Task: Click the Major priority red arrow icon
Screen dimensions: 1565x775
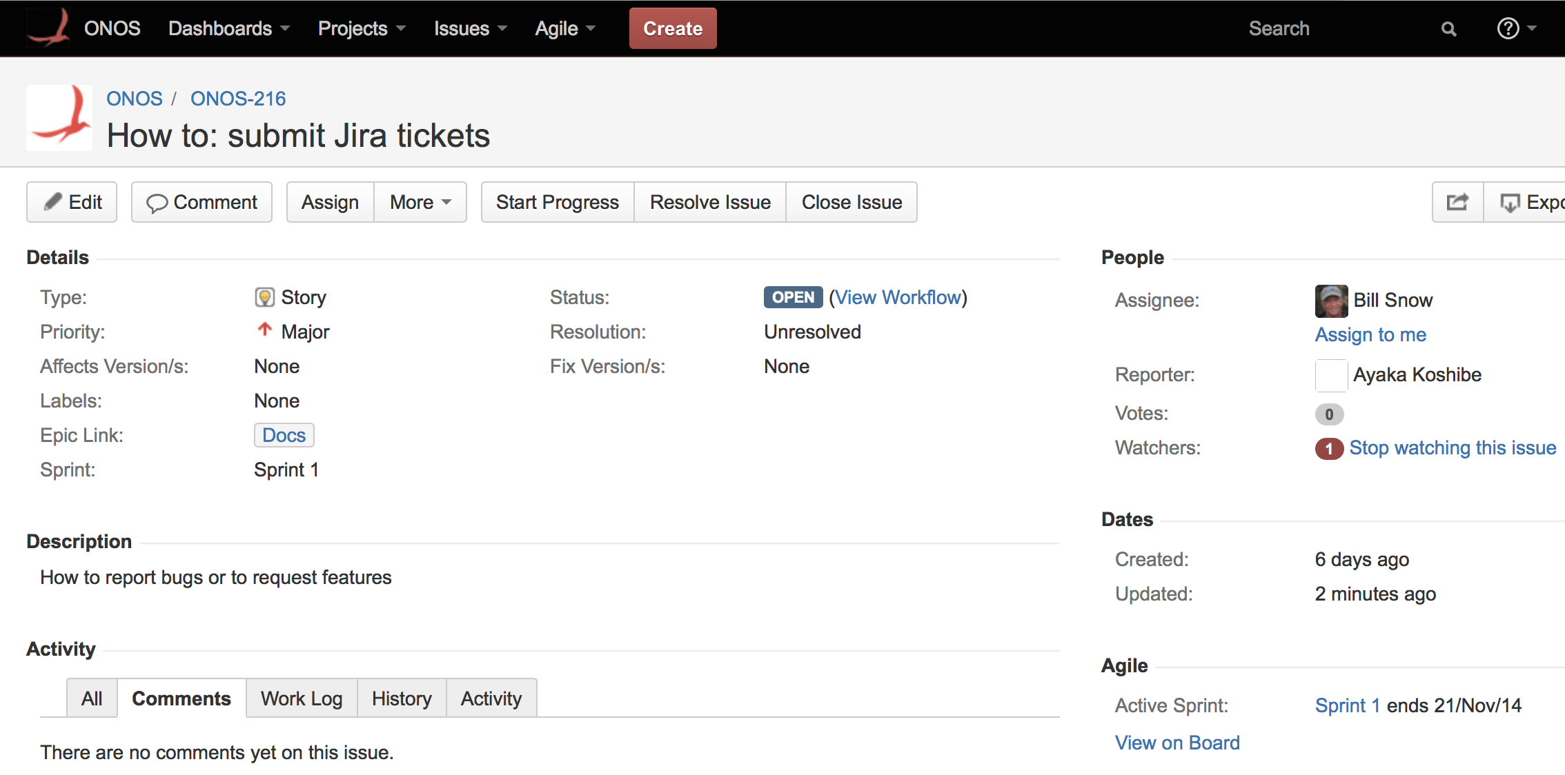Action: (x=264, y=330)
